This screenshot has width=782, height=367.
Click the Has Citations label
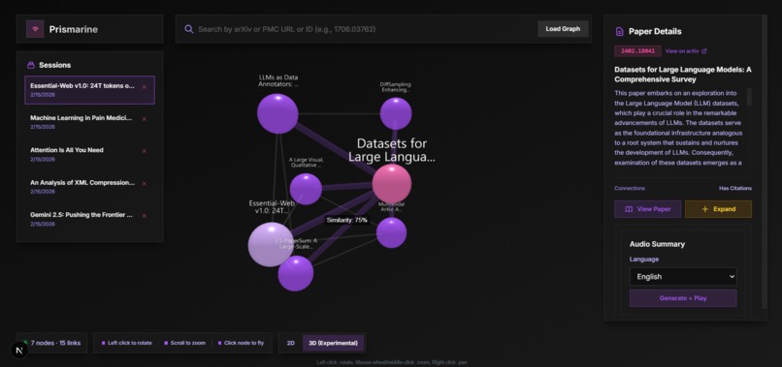coord(735,188)
